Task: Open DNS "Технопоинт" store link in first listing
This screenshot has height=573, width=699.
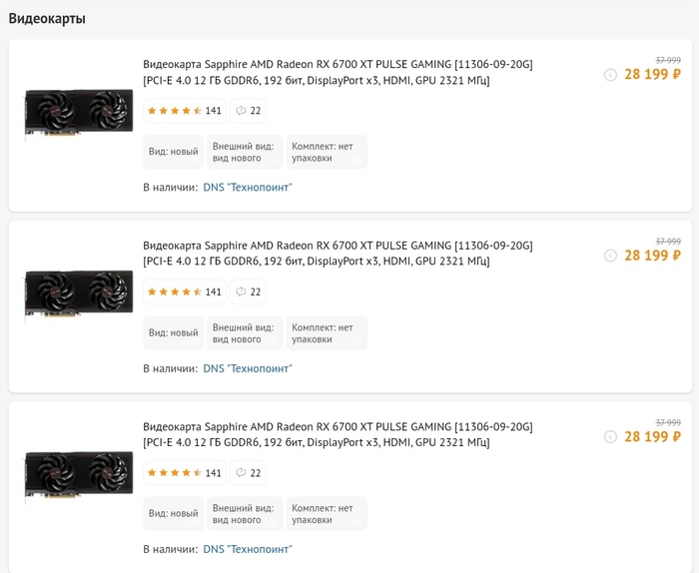Action: 248,187
